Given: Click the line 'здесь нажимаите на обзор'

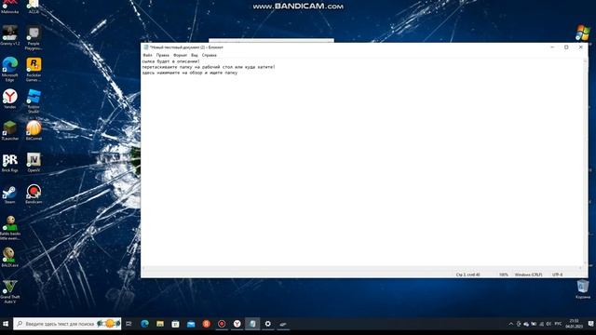Looking at the screenshot, I should pyautogui.click(x=190, y=73).
